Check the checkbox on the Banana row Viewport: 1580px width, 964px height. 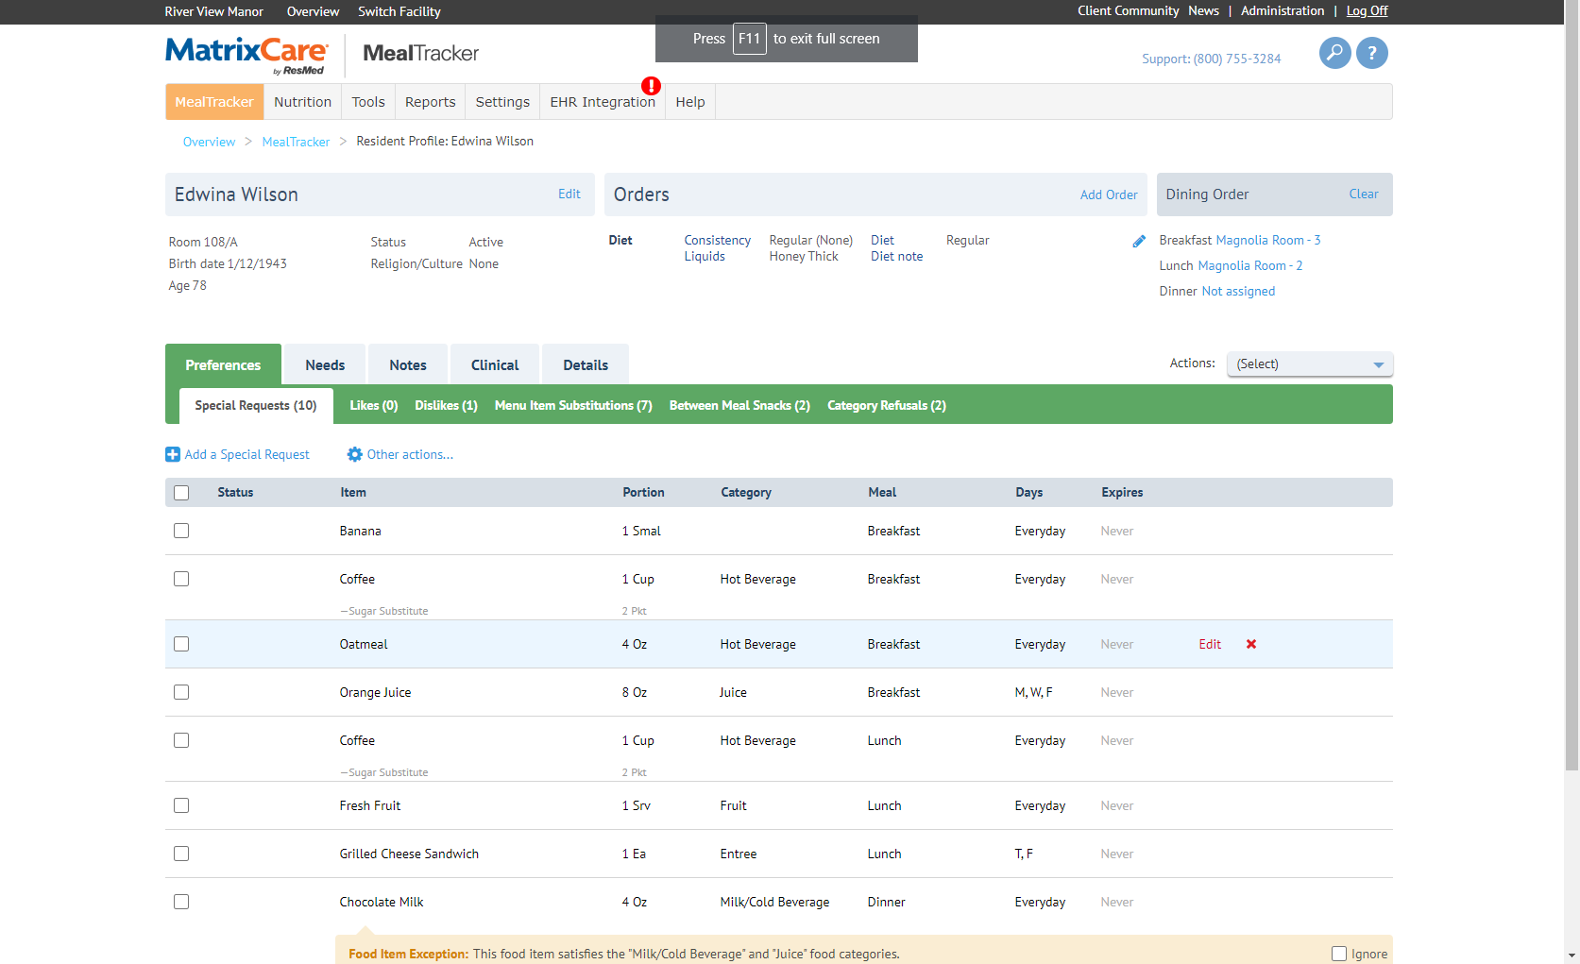coord(181,531)
